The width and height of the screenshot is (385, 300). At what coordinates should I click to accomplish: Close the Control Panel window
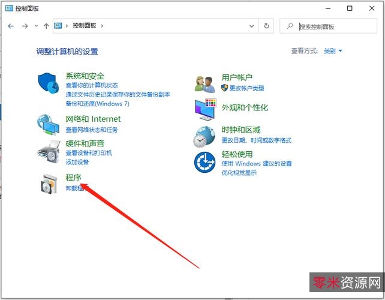tap(372, 8)
